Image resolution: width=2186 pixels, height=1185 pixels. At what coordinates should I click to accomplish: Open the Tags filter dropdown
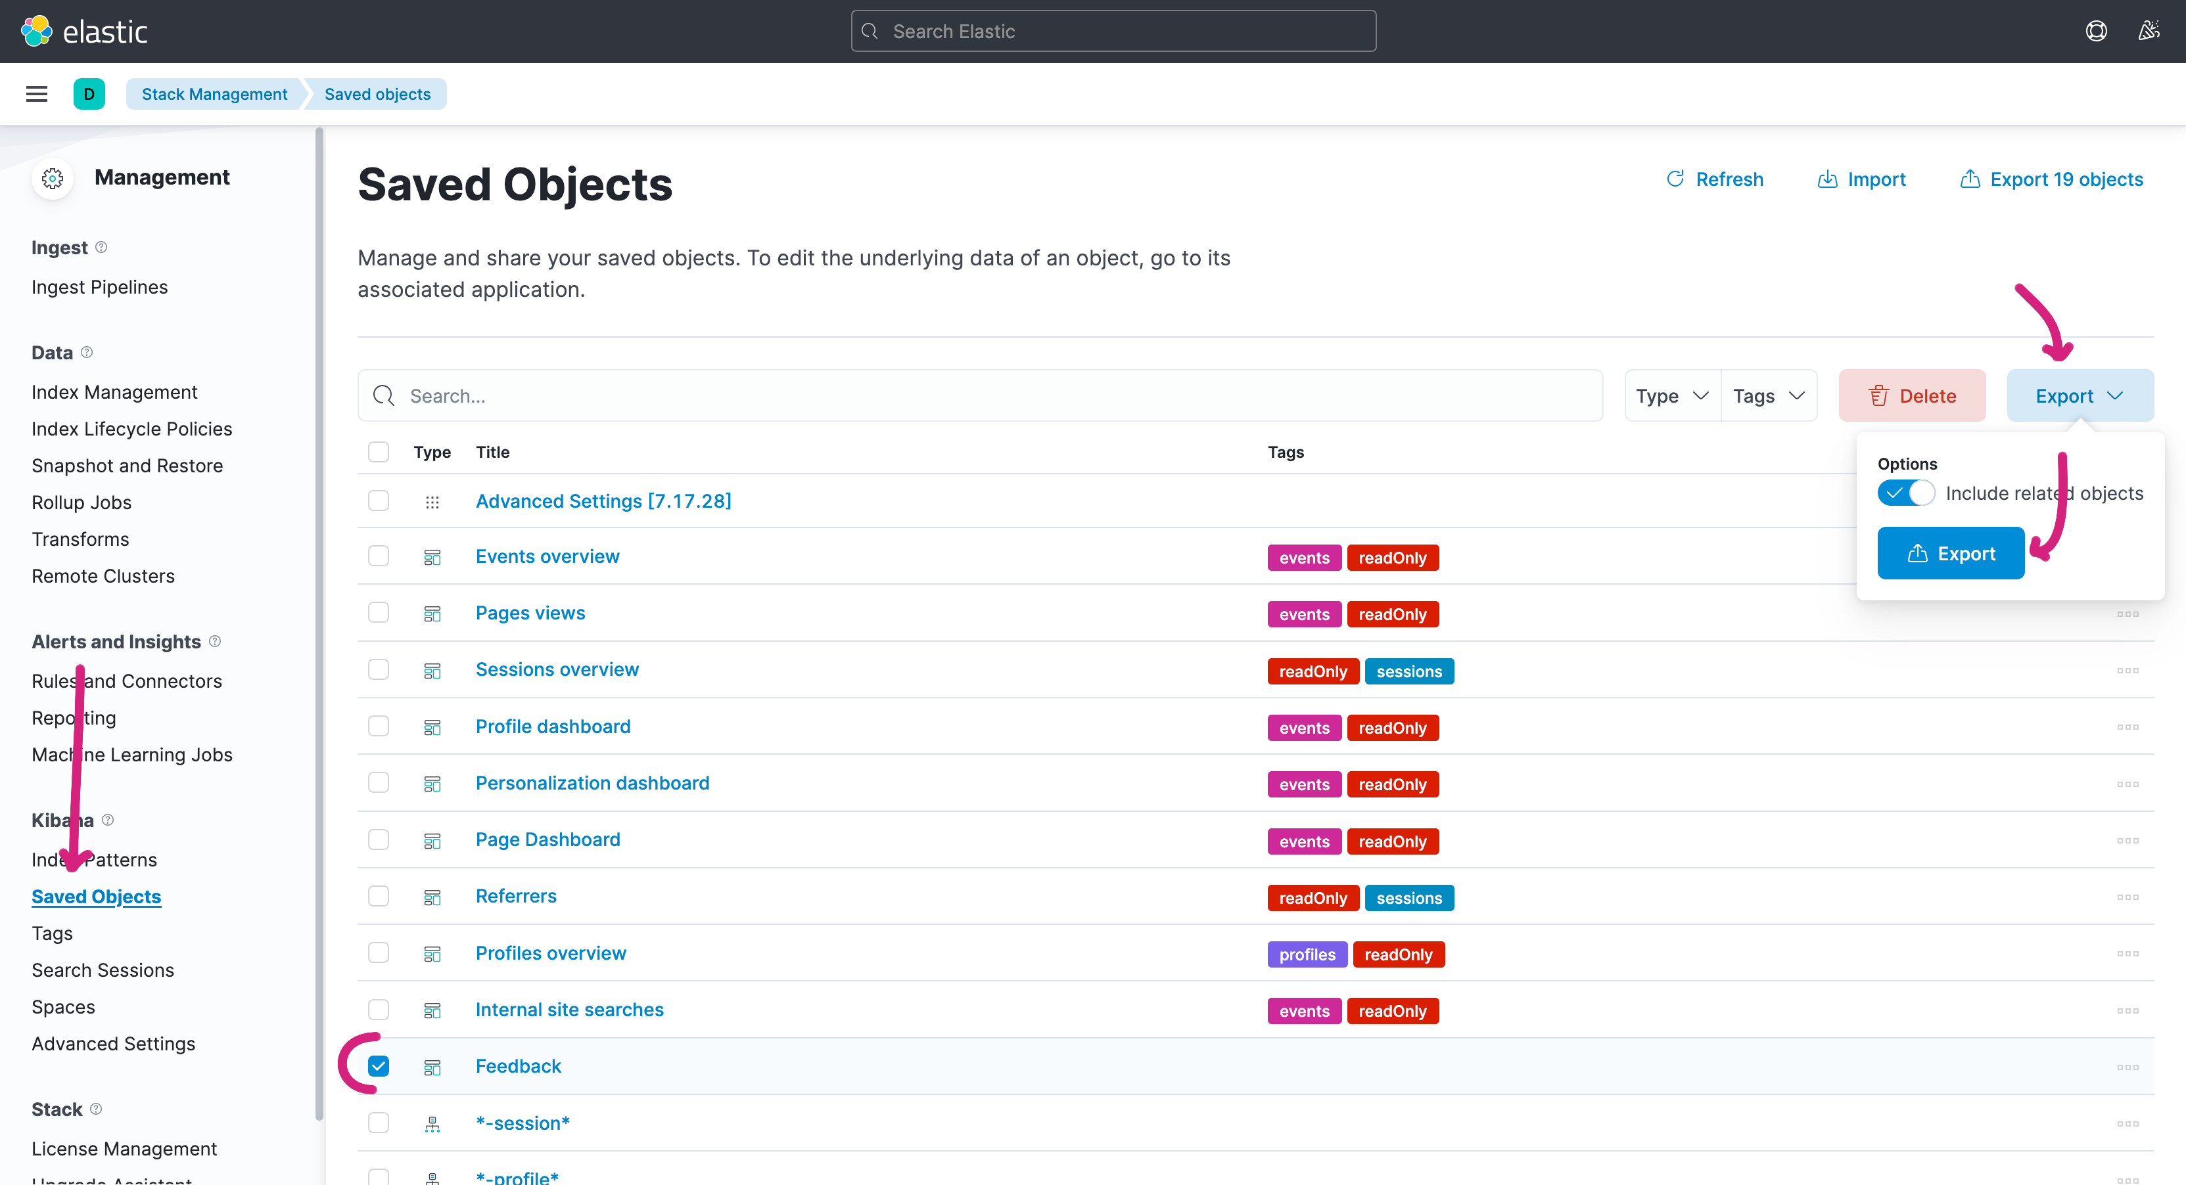[x=1769, y=396]
